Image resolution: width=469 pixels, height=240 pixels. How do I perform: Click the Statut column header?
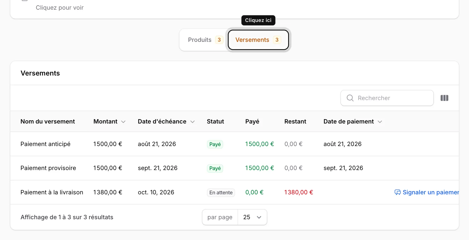215,121
